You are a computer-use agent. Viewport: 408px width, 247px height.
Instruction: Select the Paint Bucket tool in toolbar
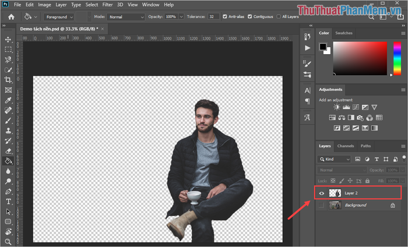8,161
